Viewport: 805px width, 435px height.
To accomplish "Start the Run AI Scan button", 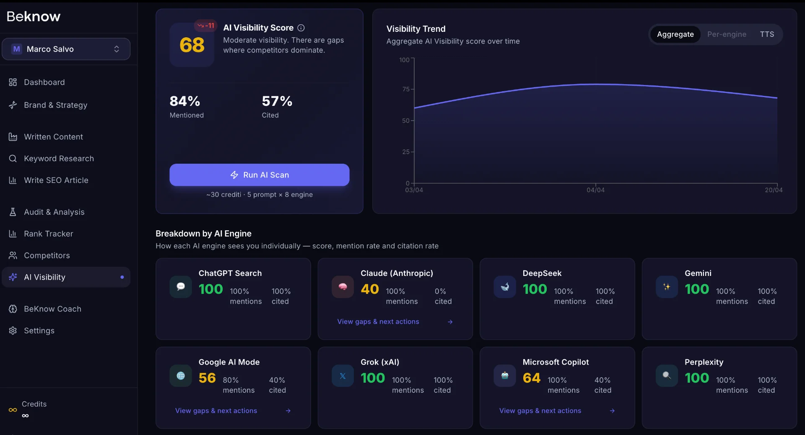I will click(x=260, y=175).
